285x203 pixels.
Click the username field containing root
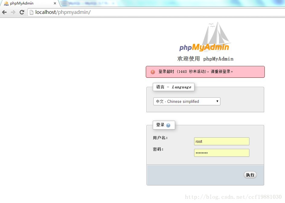click(x=222, y=141)
